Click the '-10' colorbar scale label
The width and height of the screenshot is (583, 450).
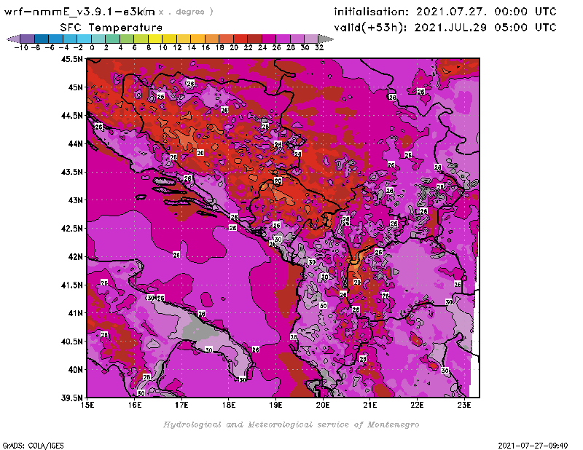click(x=21, y=48)
